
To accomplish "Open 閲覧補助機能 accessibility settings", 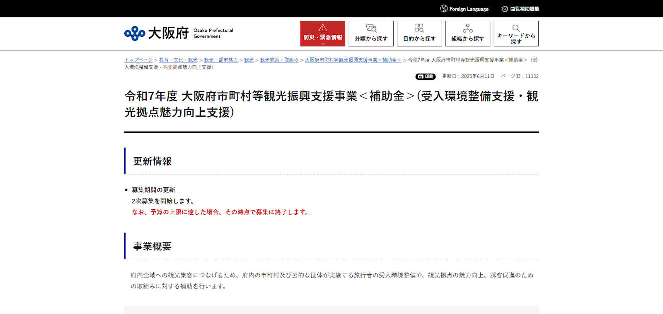I will coord(520,9).
